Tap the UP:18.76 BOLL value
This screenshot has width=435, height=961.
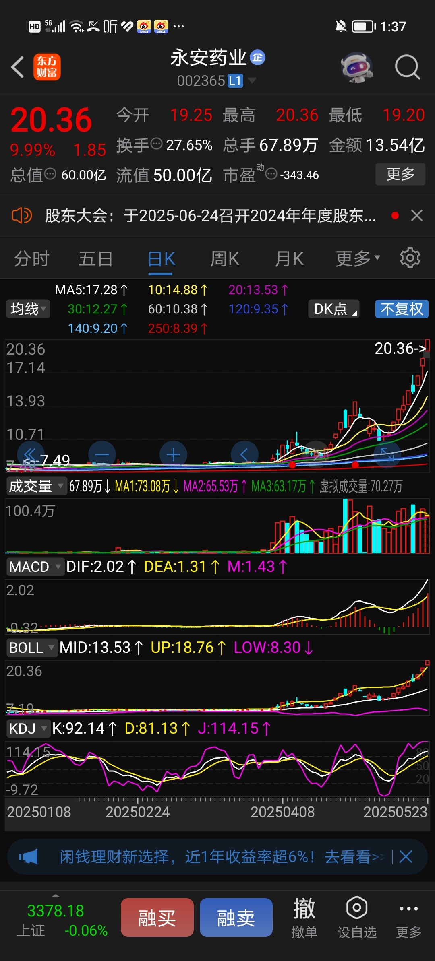[x=188, y=648]
